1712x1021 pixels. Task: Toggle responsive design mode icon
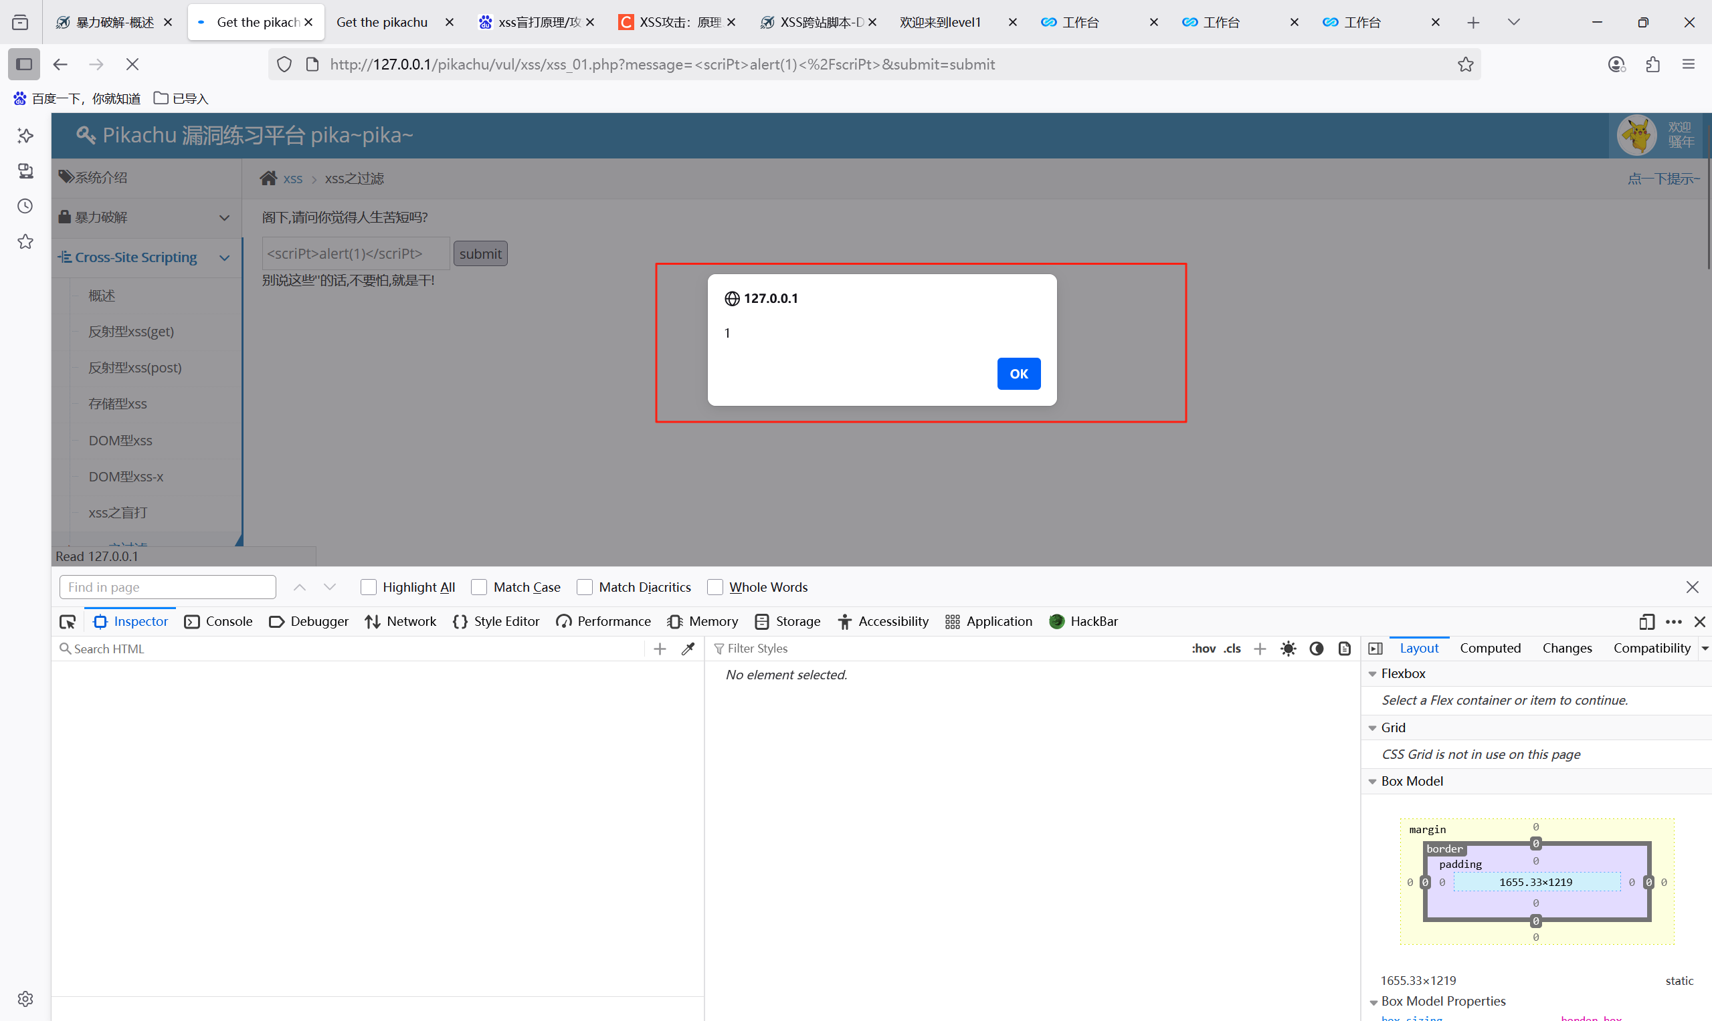(1646, 622)
